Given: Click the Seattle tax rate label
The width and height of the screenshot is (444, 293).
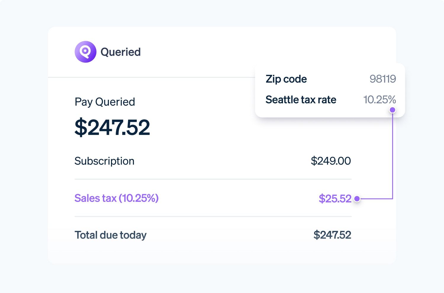Looking at the screenshot, I should [x=301, y=100].
